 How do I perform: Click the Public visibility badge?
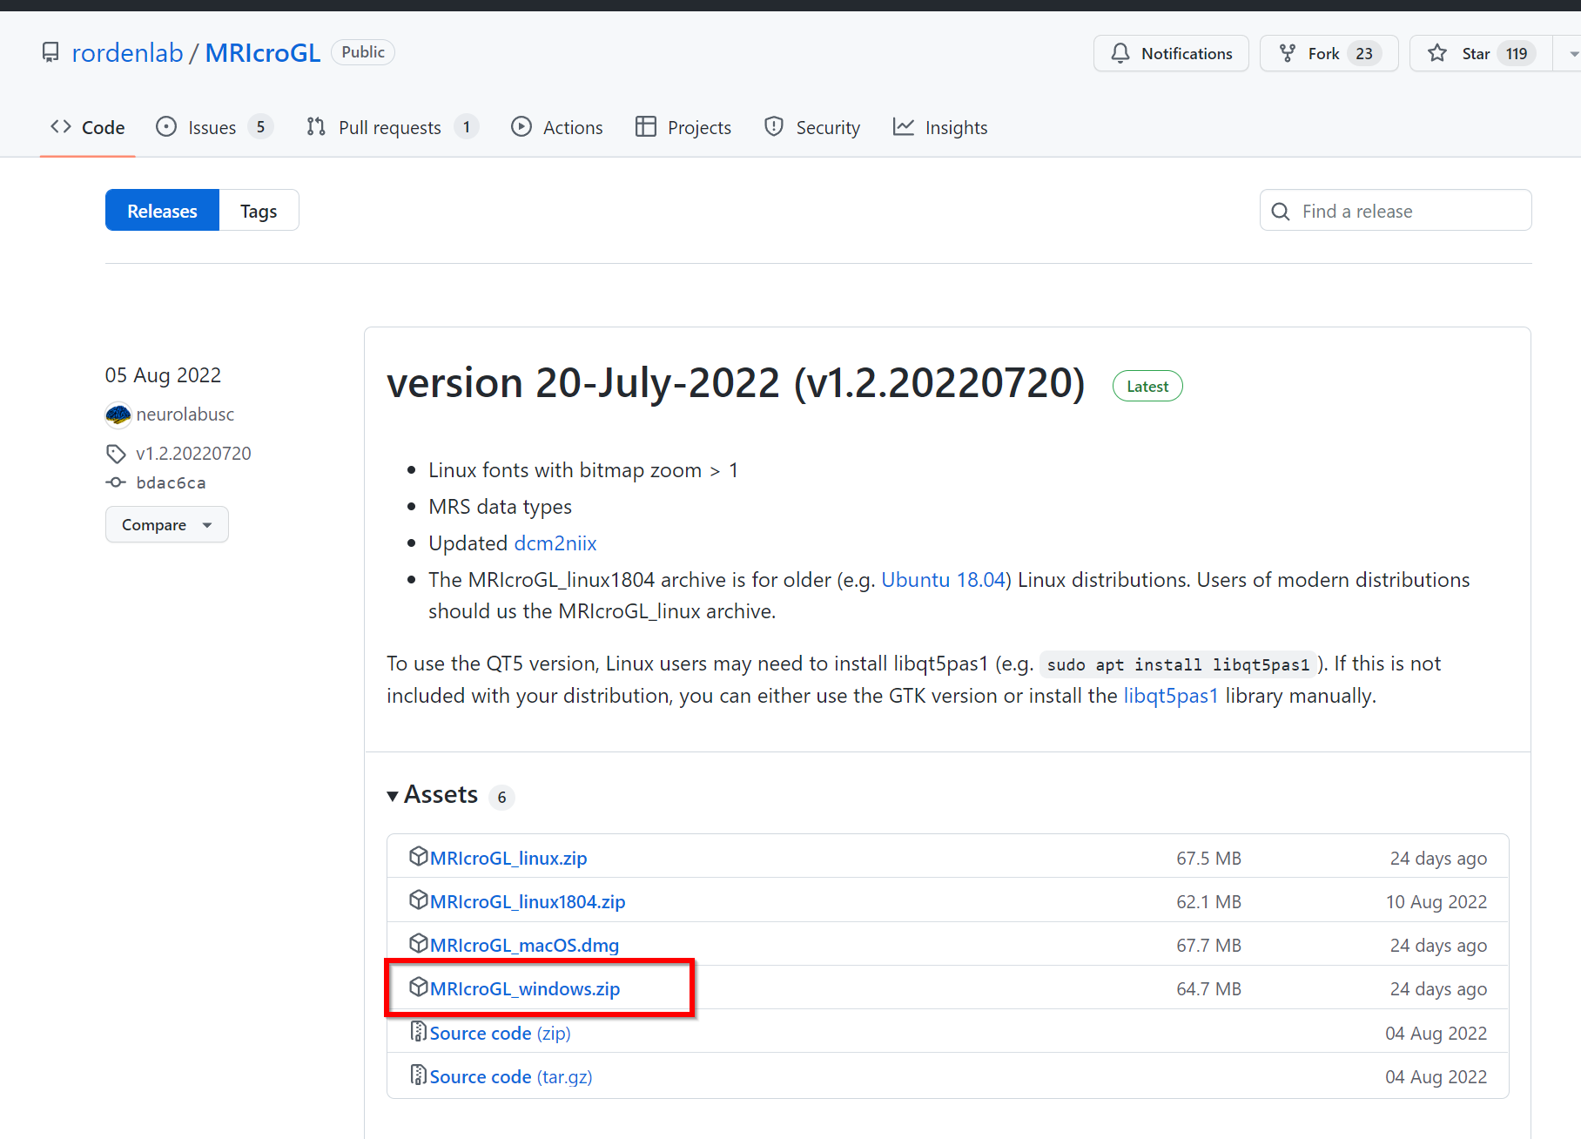(363, 52)
